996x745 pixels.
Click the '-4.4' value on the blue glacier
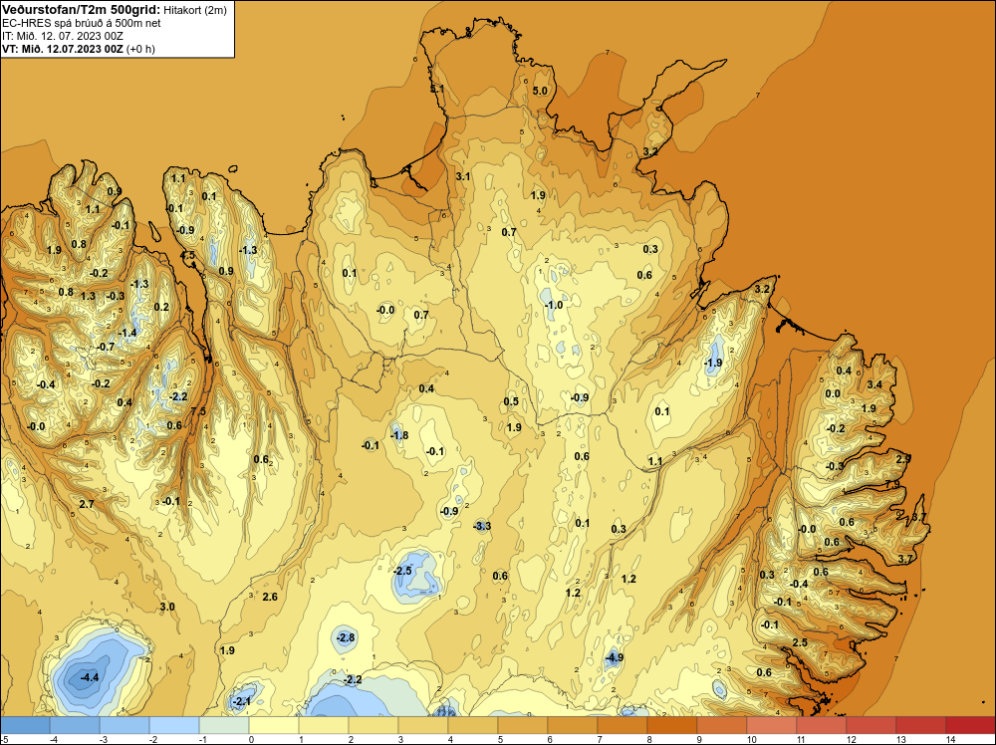point(90,677)
